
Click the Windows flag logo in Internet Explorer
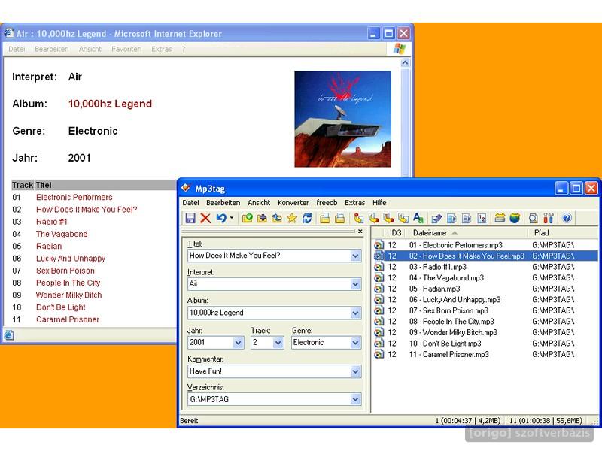(x=400, y=49)
